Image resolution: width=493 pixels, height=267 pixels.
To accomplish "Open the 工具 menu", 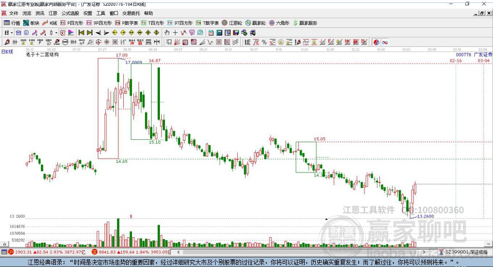I will 101,13.
